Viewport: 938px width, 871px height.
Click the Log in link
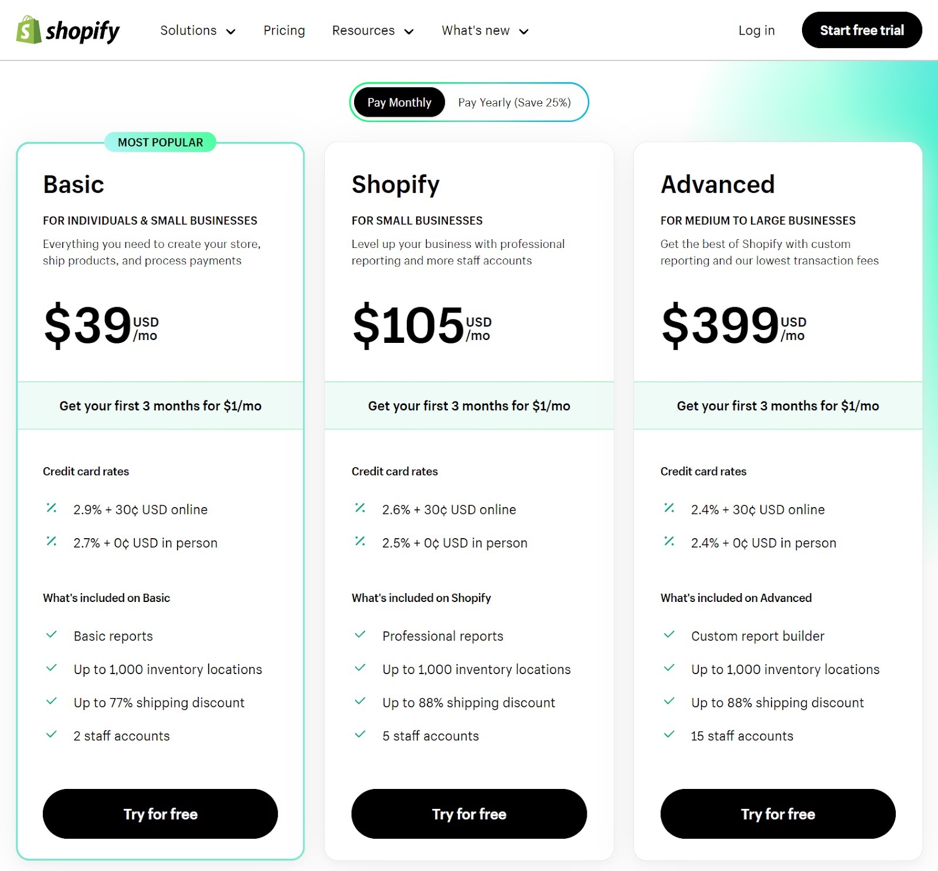(x=756, y=30)
